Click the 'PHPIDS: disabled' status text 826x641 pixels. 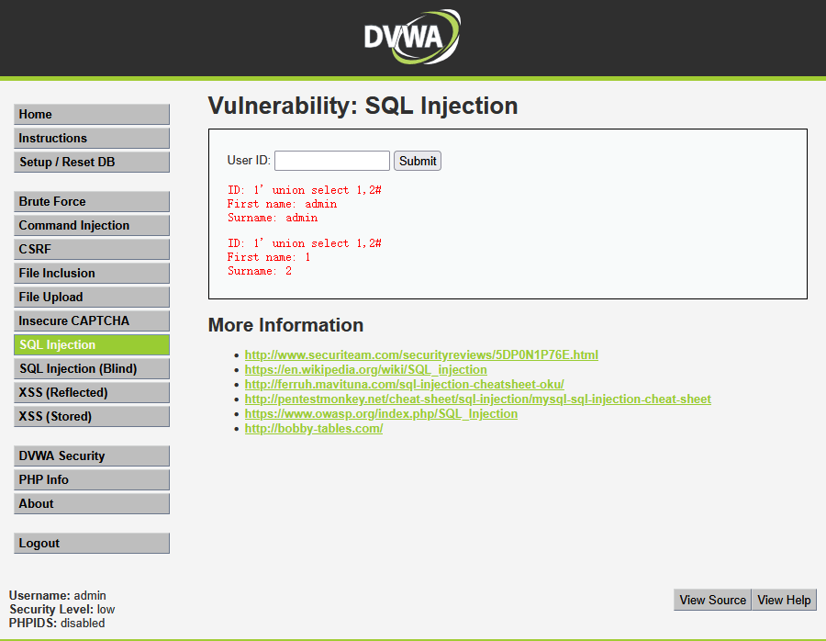coord(57,623)
